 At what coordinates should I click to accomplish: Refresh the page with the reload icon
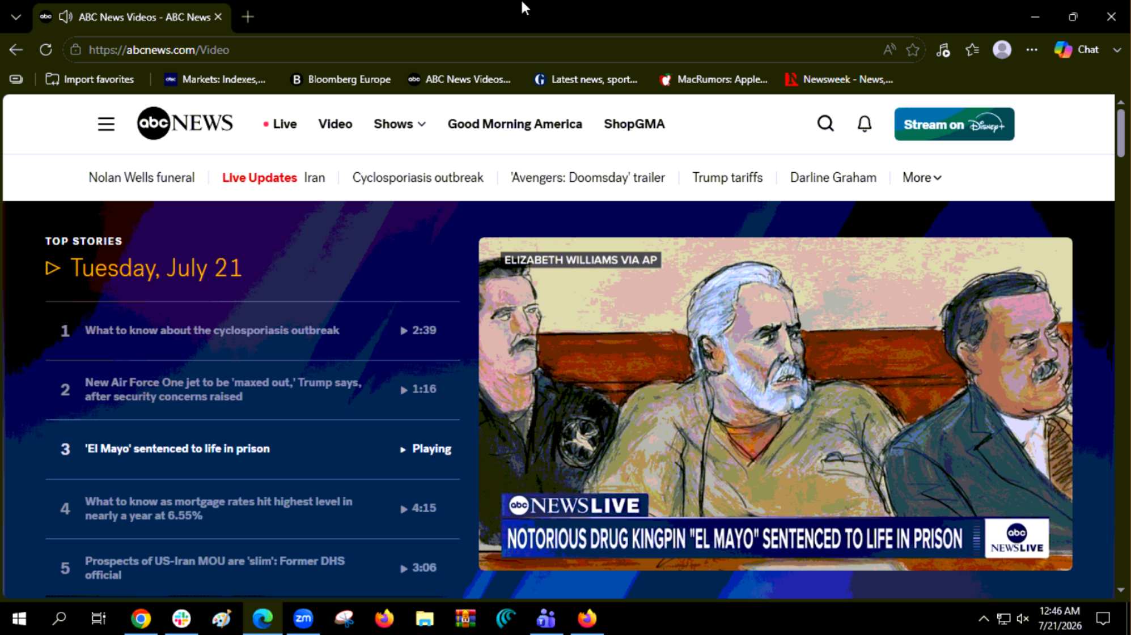pos(46,50)
